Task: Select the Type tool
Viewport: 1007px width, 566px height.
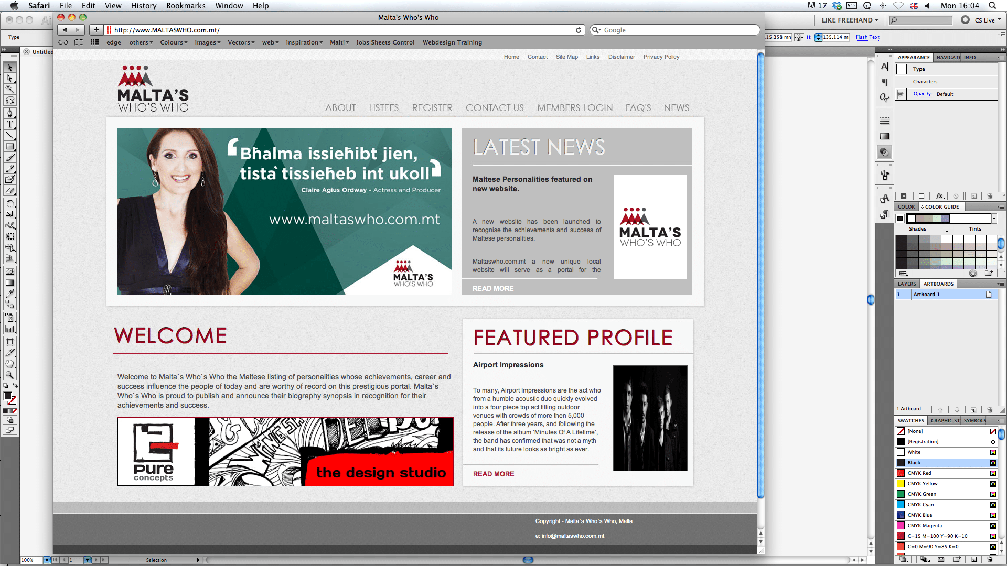Action: 10,124
